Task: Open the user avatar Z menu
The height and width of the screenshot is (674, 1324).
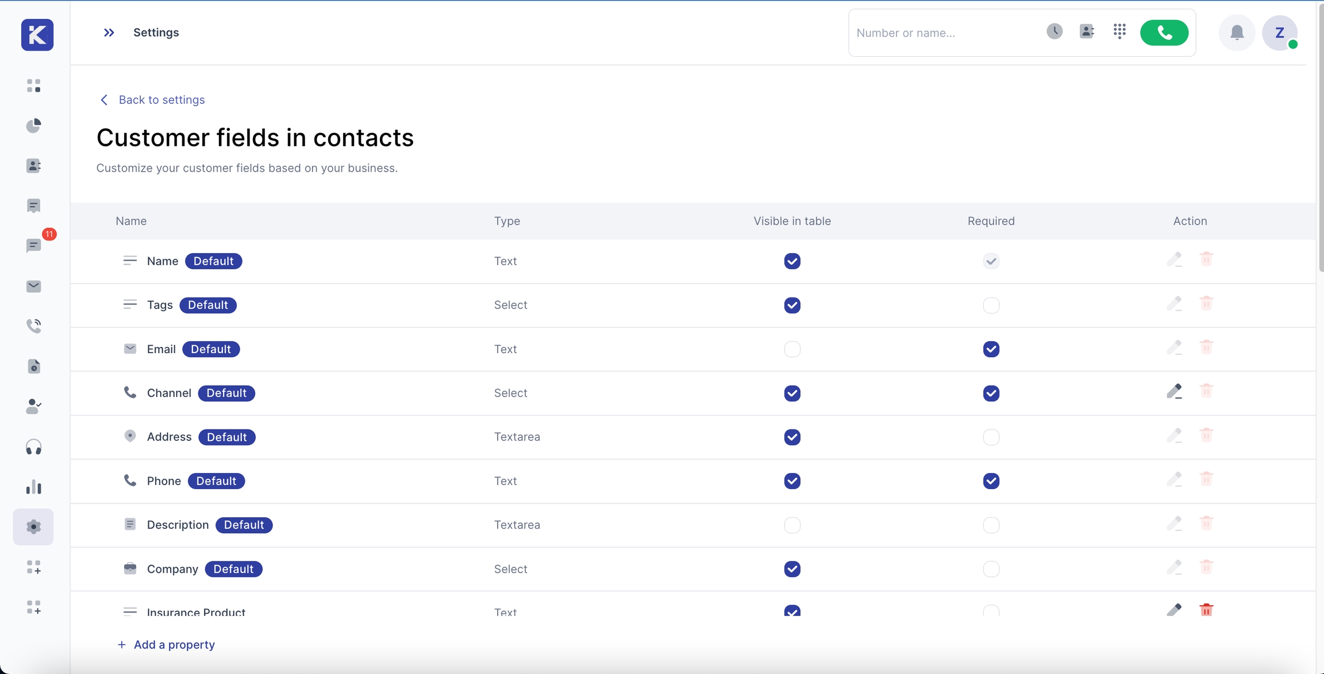Action: click(x=1279, y=33)
